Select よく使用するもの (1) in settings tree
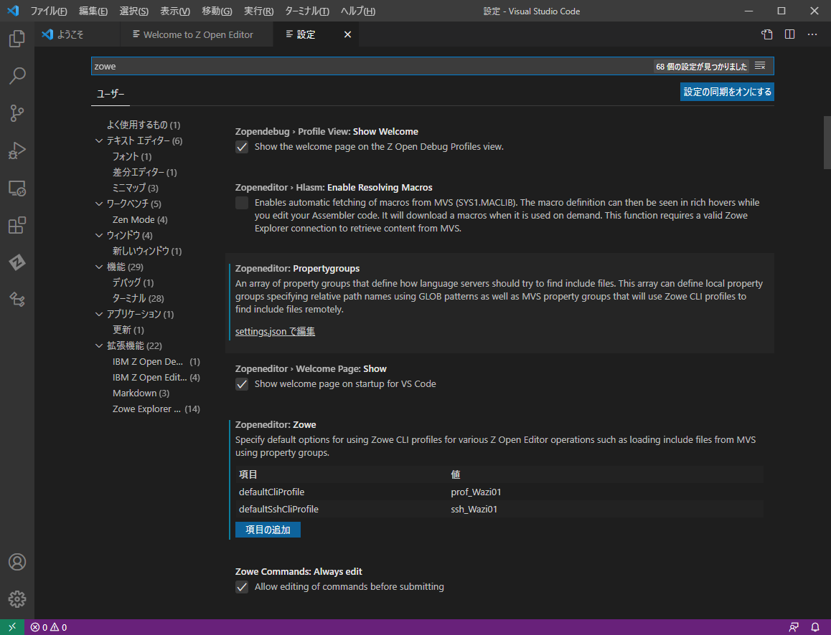Image resolution: width=831 pixels, height=635 pixels. (144, 125)
